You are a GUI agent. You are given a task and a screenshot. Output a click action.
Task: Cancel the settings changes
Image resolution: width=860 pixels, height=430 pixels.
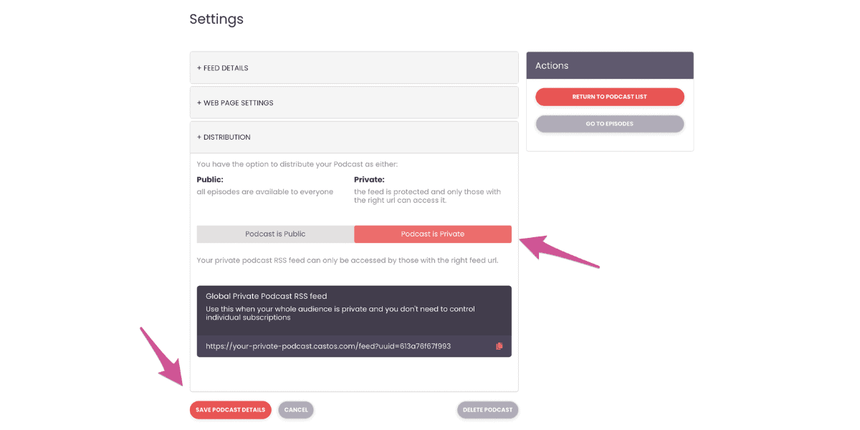[296, 410]
